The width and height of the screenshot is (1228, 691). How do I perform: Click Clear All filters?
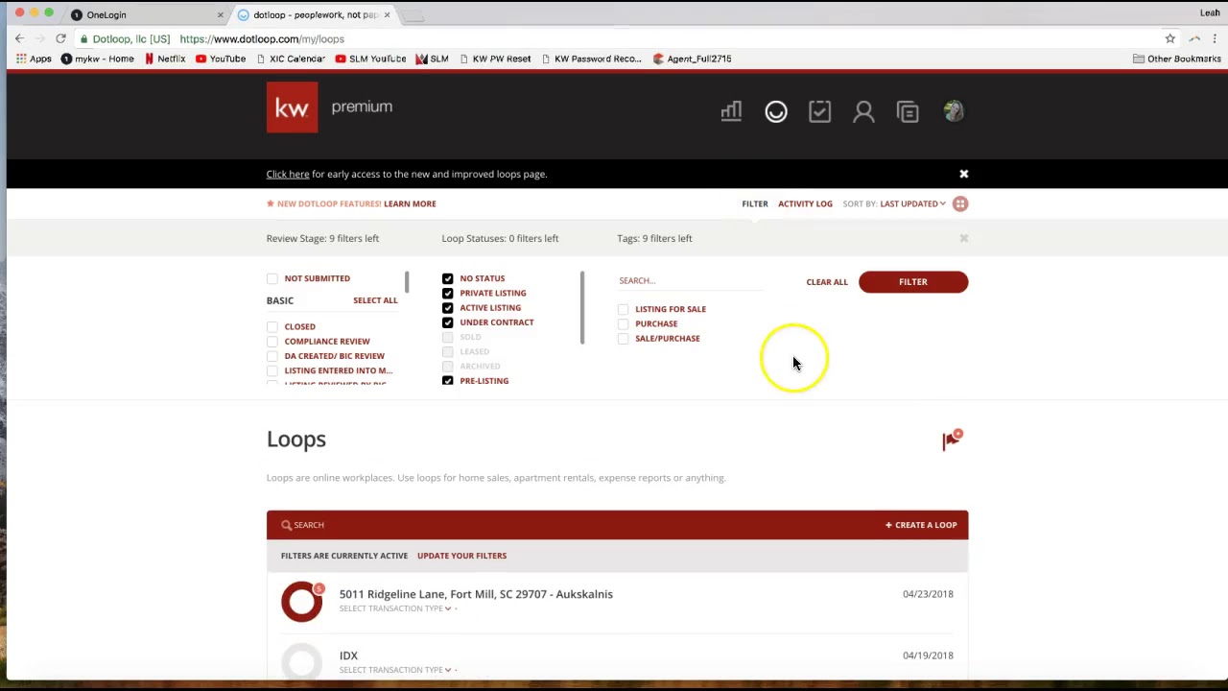pyautogui.click(x=827, y=282)
